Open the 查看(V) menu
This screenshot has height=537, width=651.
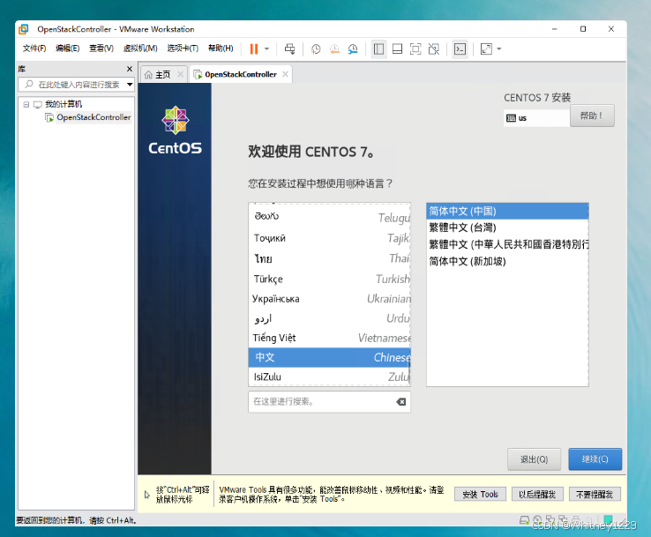coord(101,48)
